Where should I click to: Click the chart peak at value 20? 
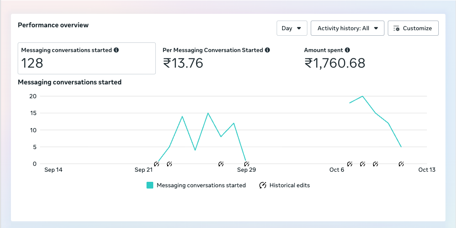point(363,96)
